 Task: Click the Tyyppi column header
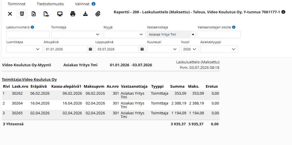click(x=157, y=87)
